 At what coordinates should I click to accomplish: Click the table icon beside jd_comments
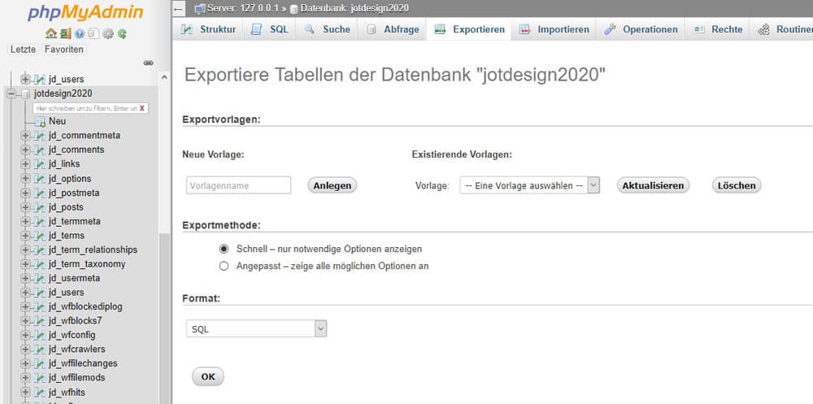tap(40, 150)
